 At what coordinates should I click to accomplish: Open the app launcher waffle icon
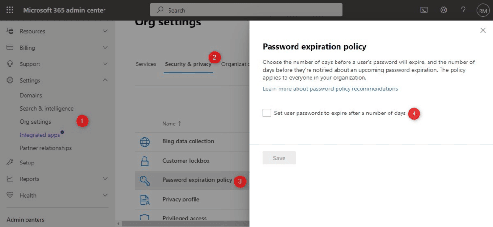pyautogui.click(x=10, y=10)
